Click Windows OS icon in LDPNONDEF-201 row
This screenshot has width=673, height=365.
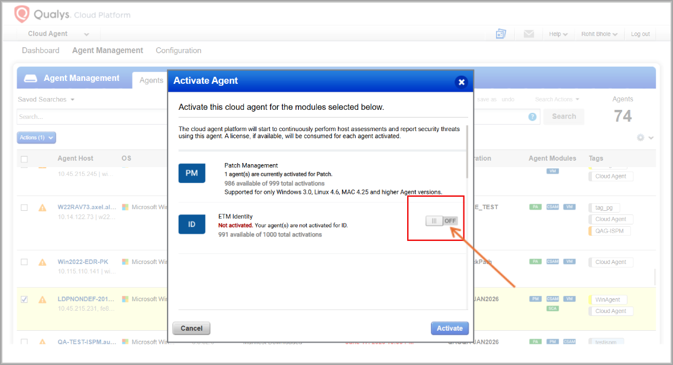pos(125,299)
